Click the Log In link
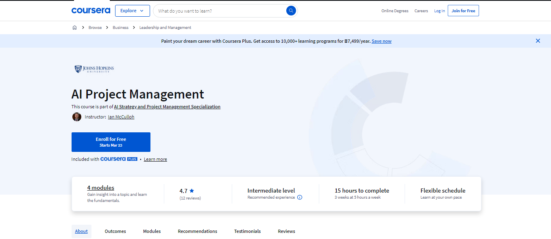This screenshot has height=239, width=551. pyautogui.click(x=439, y=11)
